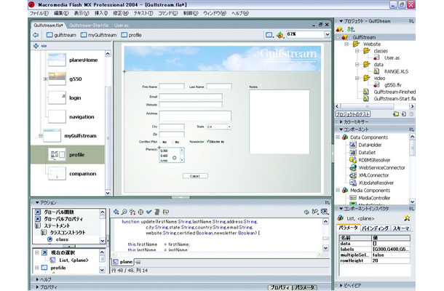Open the Components panel options menu icon
The image size is (444, 291).
click(411, 129)
